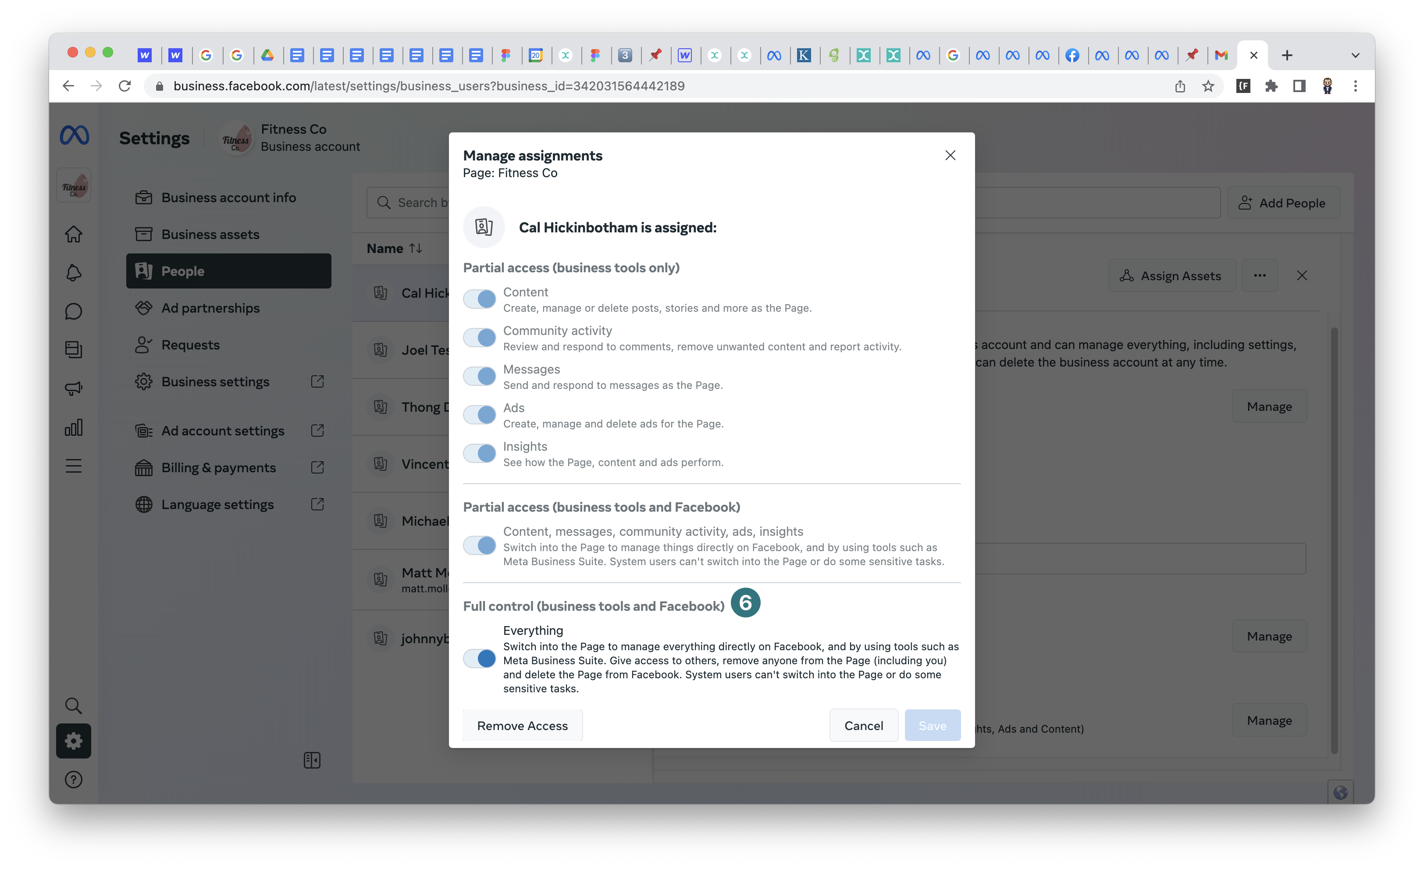Viewport: 1424px width, 869px height.
Task: Open Language settings link
Action: coord(228,504)
